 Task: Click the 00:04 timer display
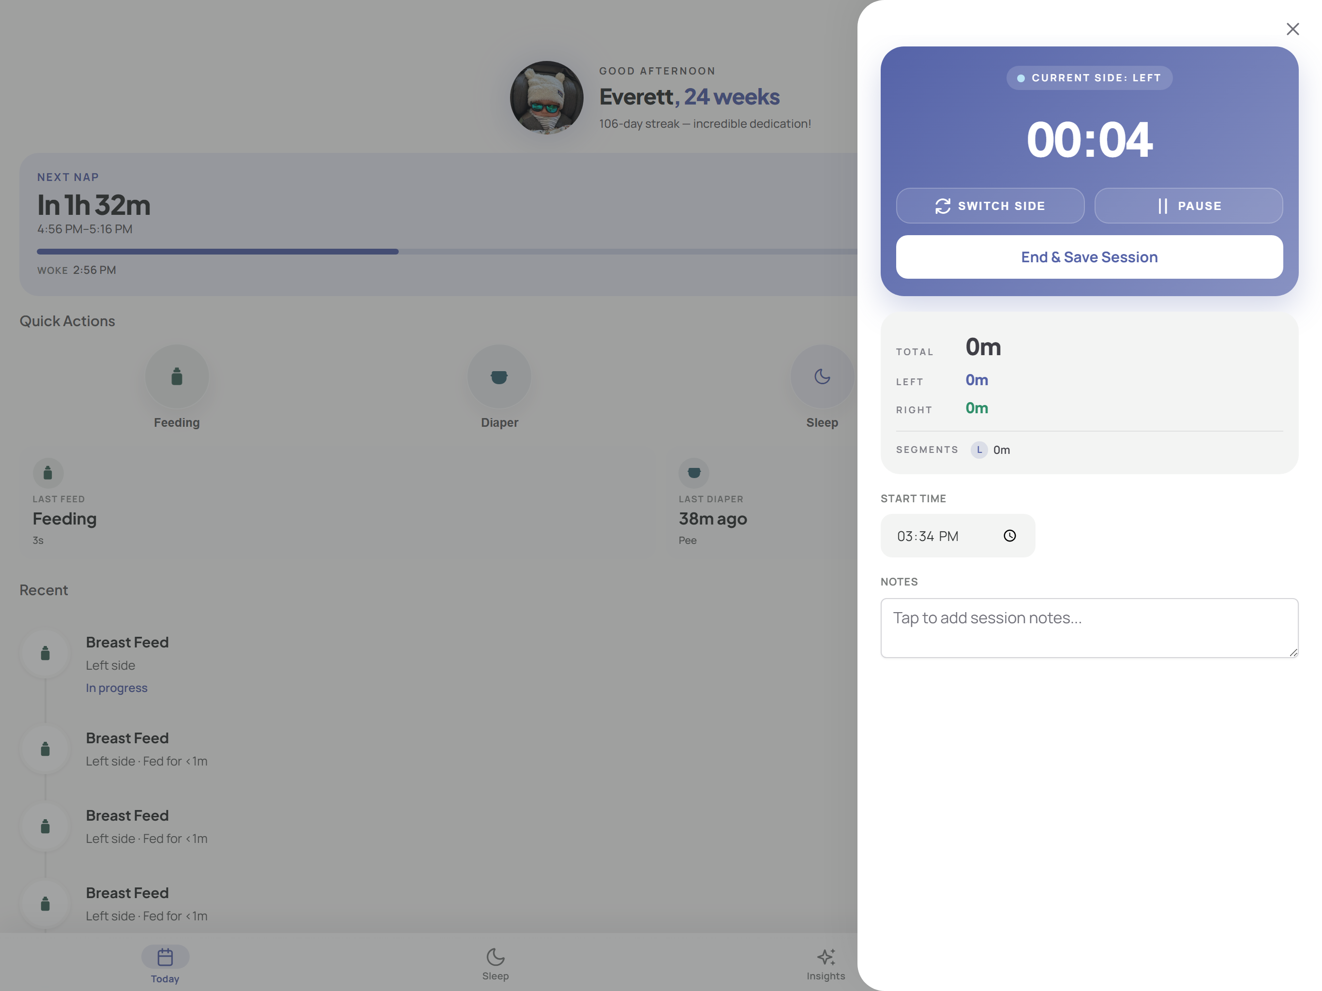click(1089, 140)
